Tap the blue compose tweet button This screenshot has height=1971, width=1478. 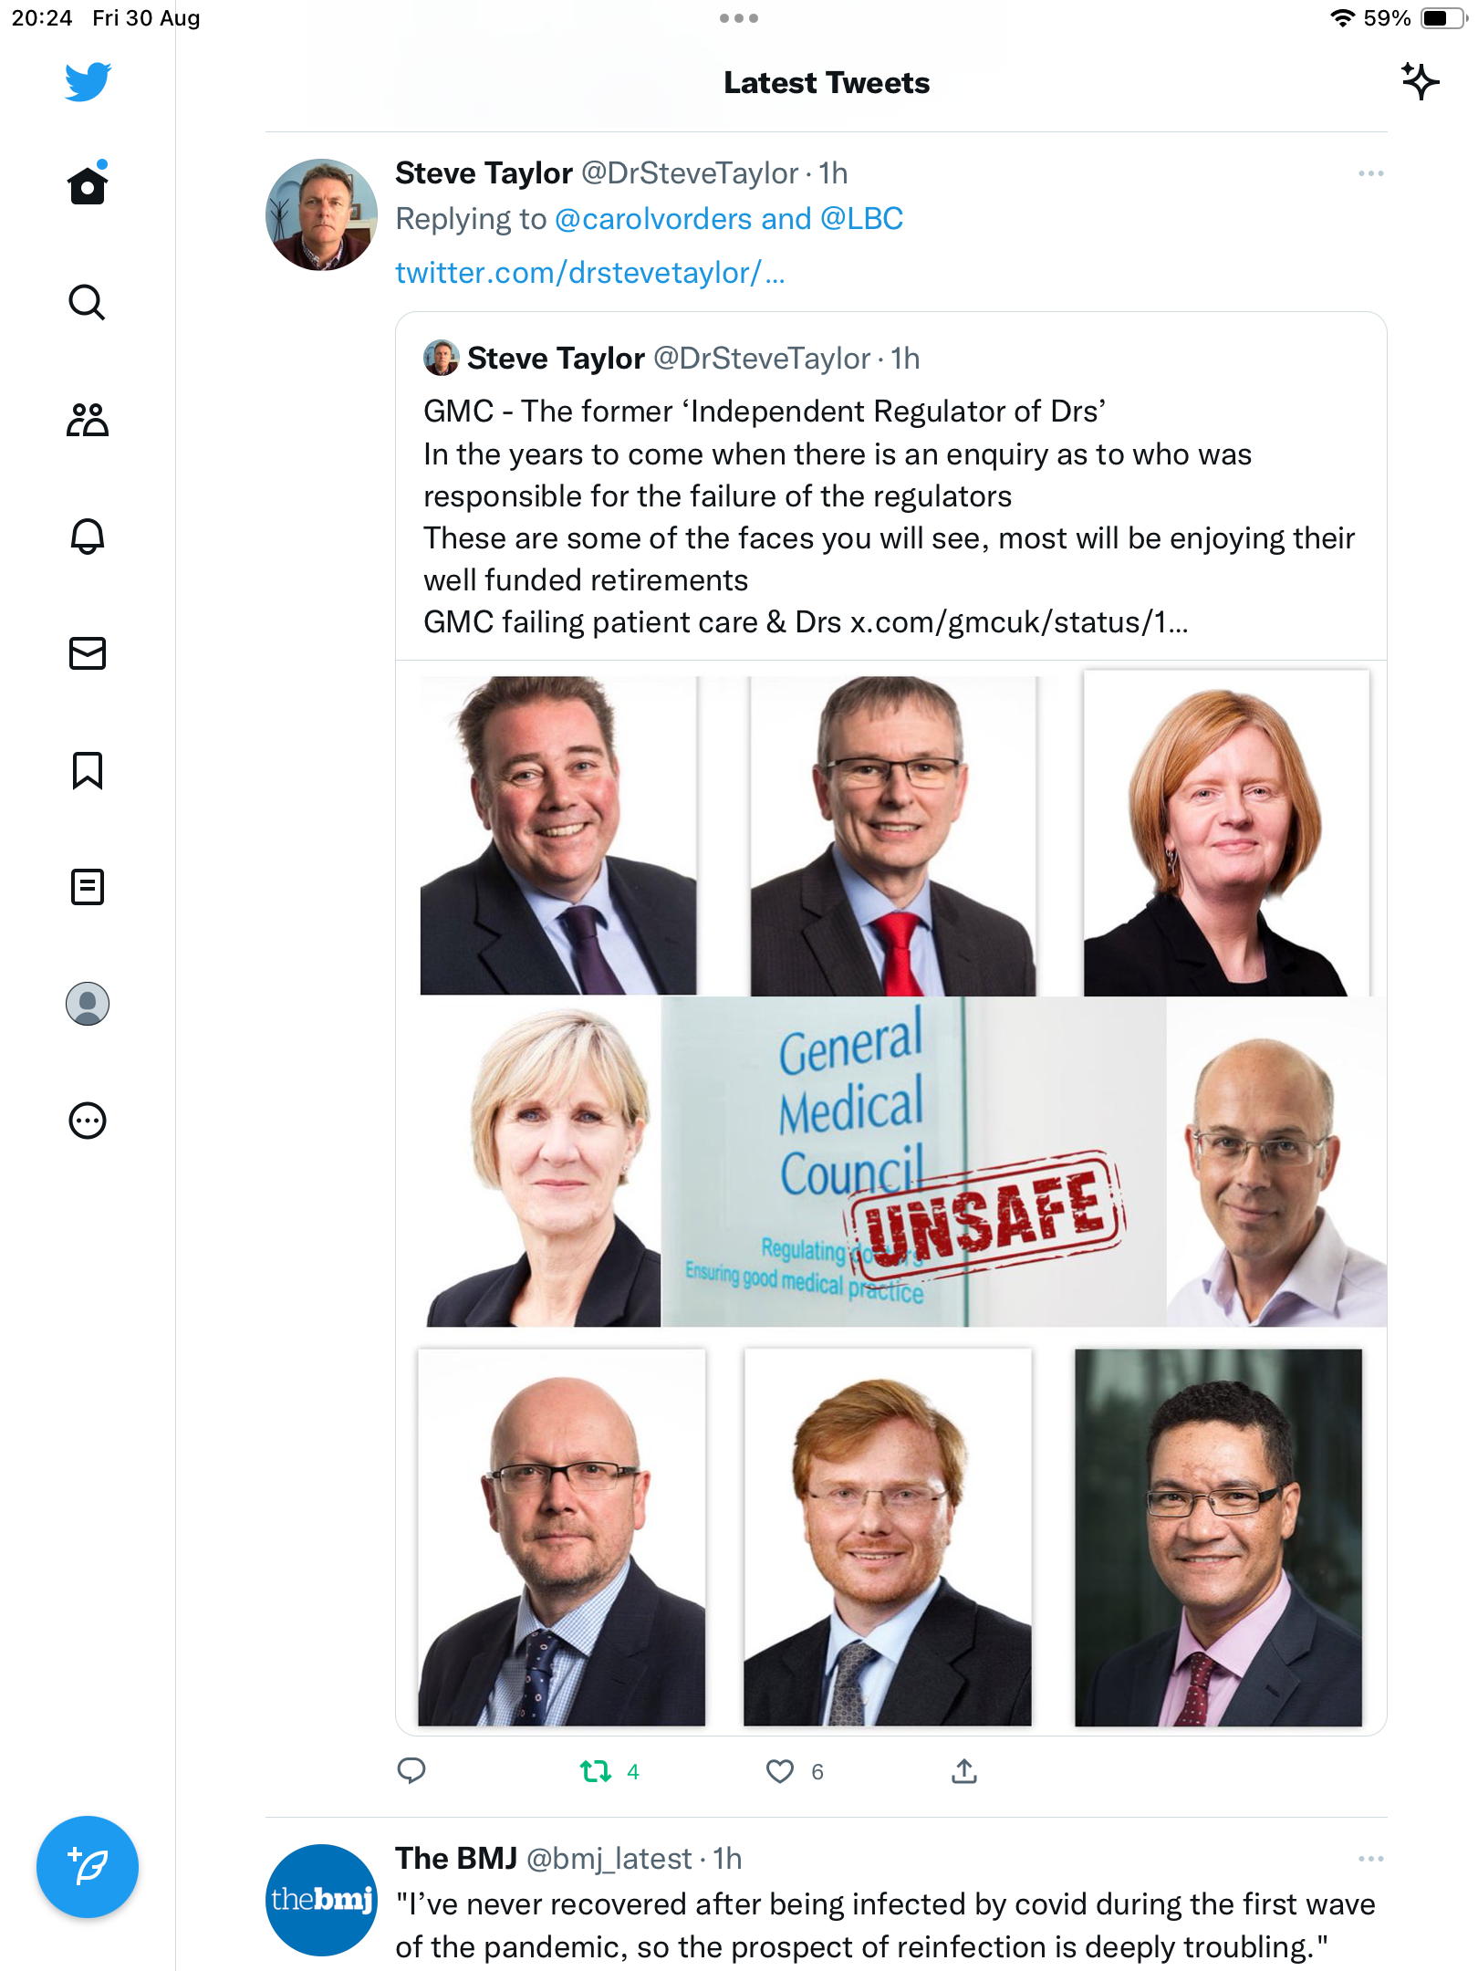click(x=88, y=1867)
